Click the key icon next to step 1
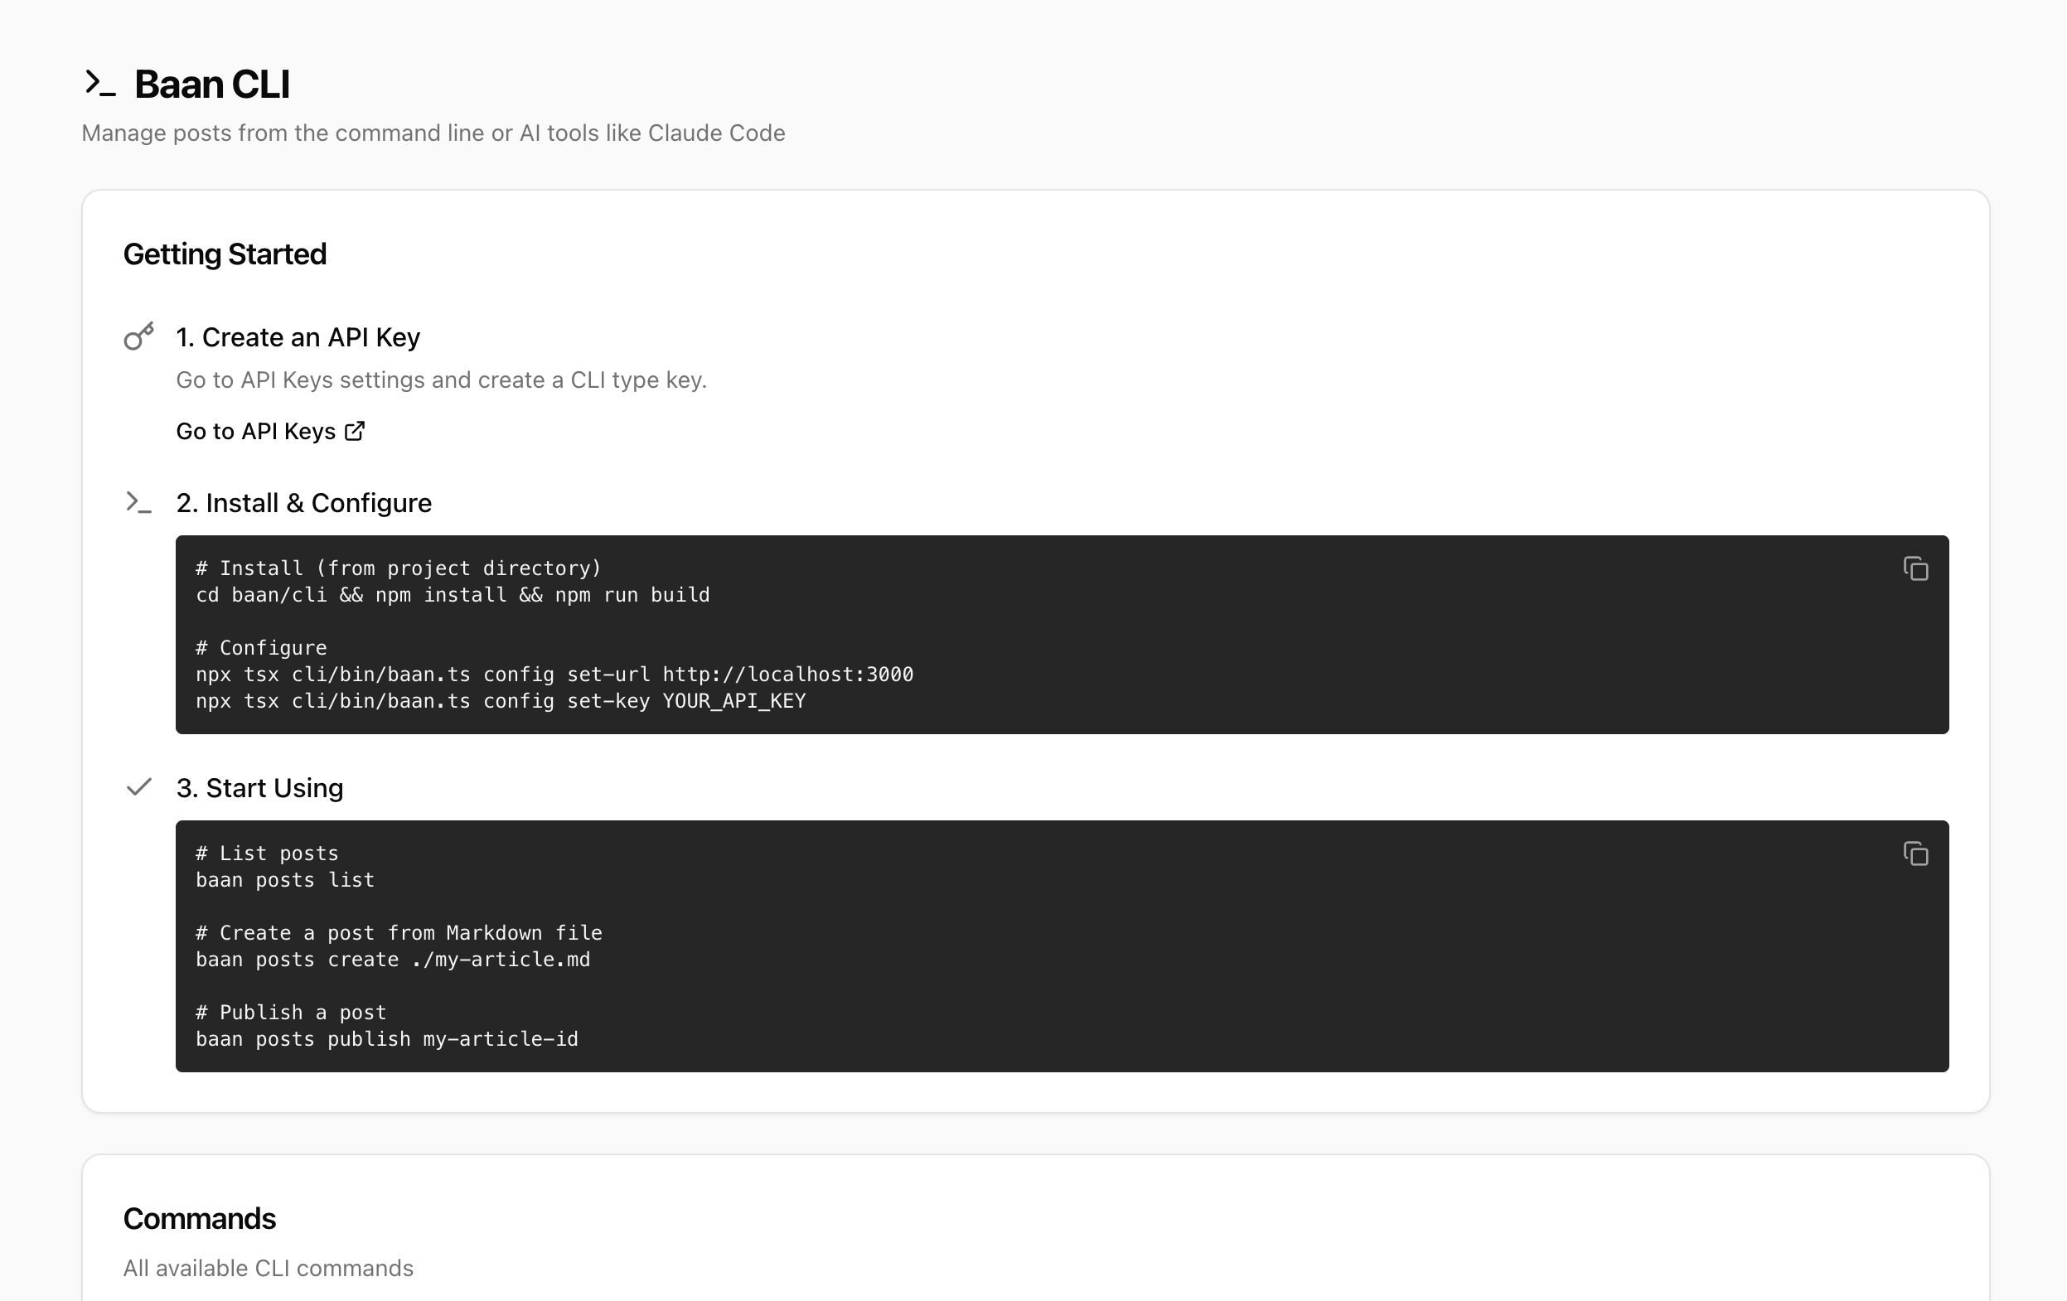This screenshot has width=2067, height=1301. (139, 336)
